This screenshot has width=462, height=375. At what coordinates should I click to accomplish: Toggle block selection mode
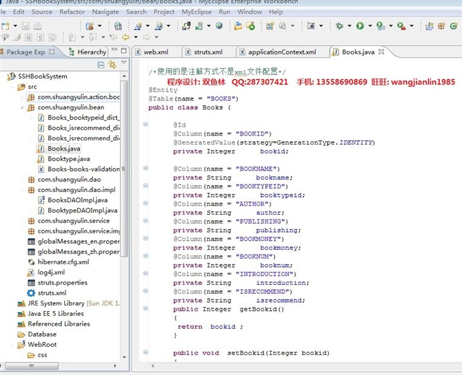pos(28,37)
